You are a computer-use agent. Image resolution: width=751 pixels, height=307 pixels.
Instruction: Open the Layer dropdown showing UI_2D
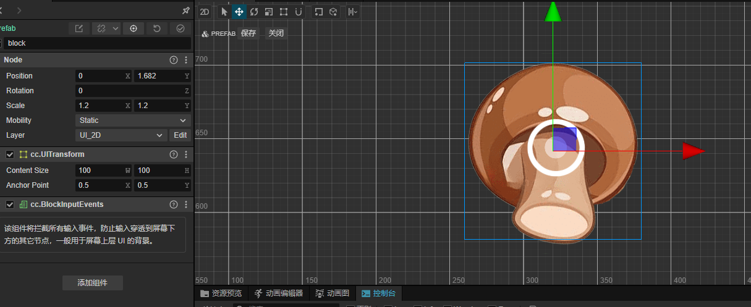121,135
